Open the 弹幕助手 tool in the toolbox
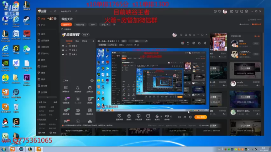This screenshot has height=152, width=271. tap(66, 89)
